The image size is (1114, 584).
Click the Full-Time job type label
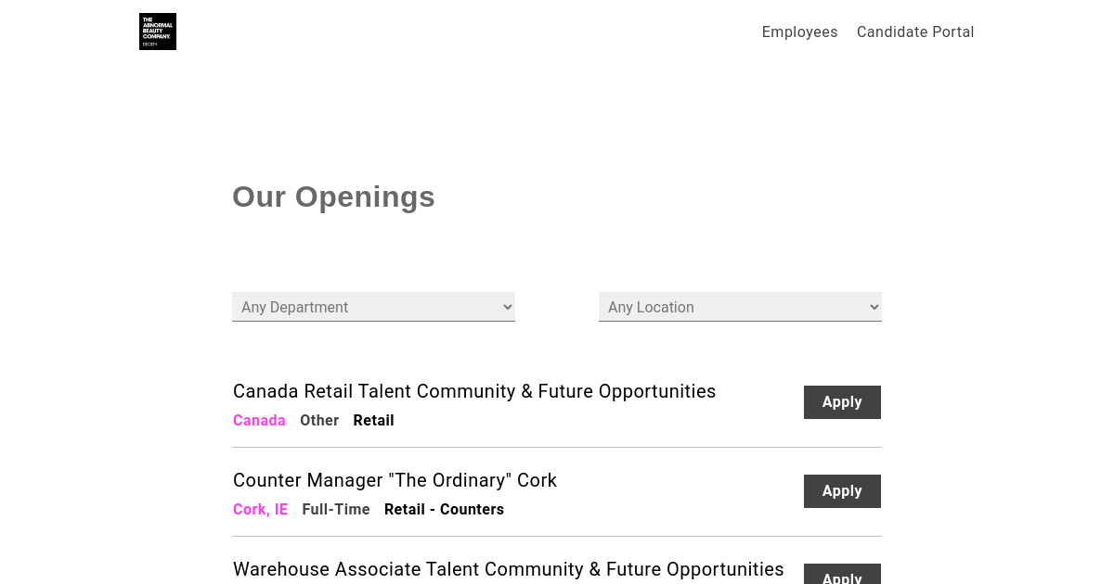(336, 510)
